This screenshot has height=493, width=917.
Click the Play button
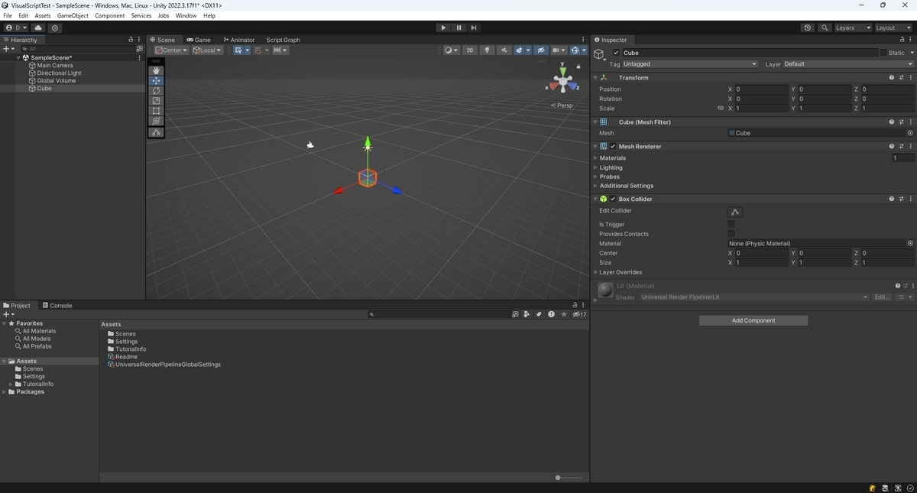click(443, 28)
